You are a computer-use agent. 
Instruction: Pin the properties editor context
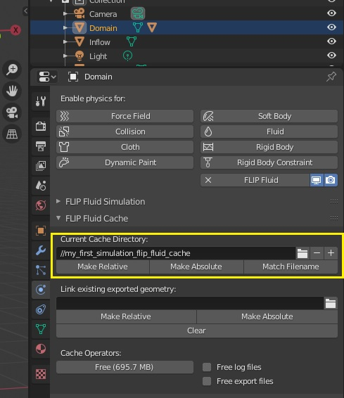[331, 77]
